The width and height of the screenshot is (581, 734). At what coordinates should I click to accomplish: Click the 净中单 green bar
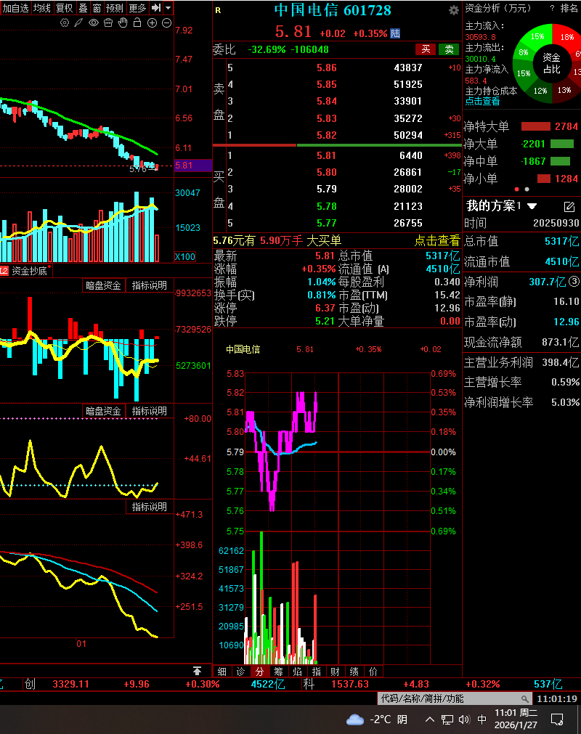pos(560,161)
